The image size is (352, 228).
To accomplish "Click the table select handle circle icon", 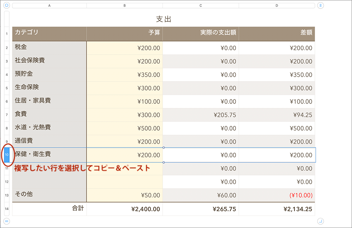I will click(x=7, y=5).
